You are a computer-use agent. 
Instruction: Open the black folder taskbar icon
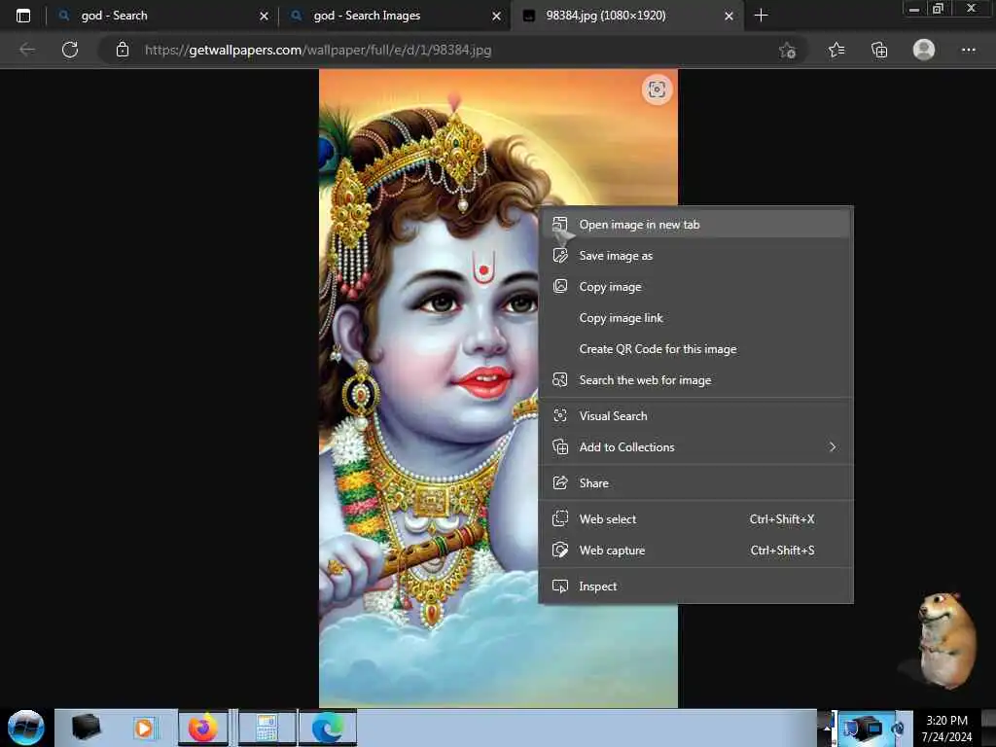click(x=86, y=728)
